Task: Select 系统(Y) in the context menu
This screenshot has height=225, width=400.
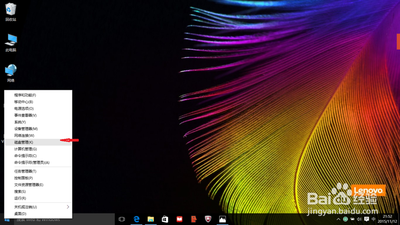Action: (x=38, y=122)
